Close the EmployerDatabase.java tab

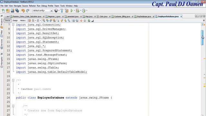pos(181,16)
